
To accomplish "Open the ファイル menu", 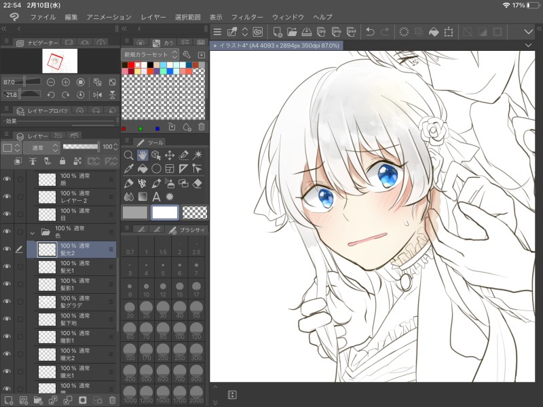I will tap(43, 17).
